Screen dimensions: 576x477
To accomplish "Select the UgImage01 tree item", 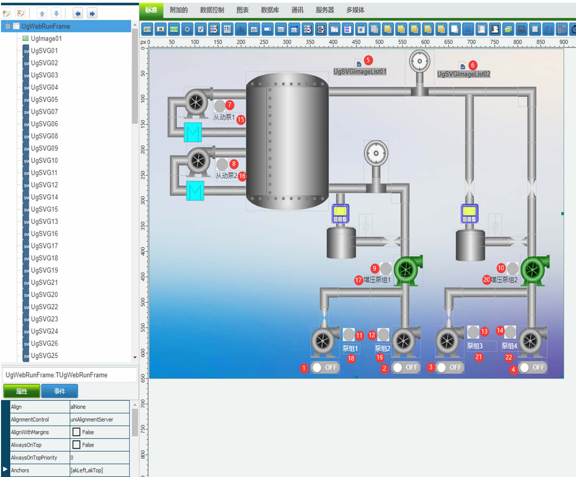I will coord(46,39).
